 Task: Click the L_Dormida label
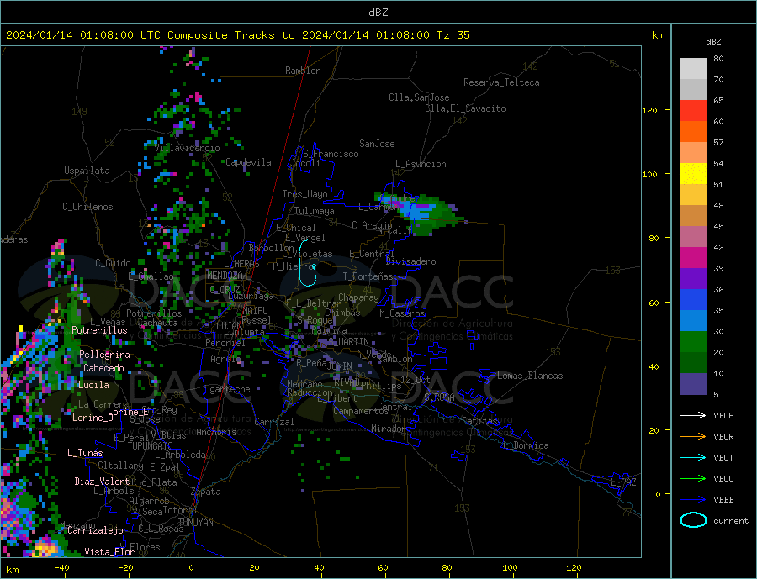tap(527, 445)
